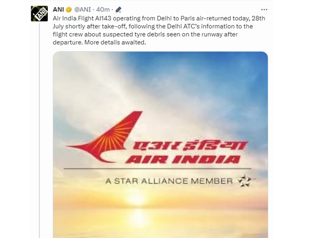This screenshot has width=318, height=238.
Task: Click the Star Alliance star emblem
Action: click(244, 180)
